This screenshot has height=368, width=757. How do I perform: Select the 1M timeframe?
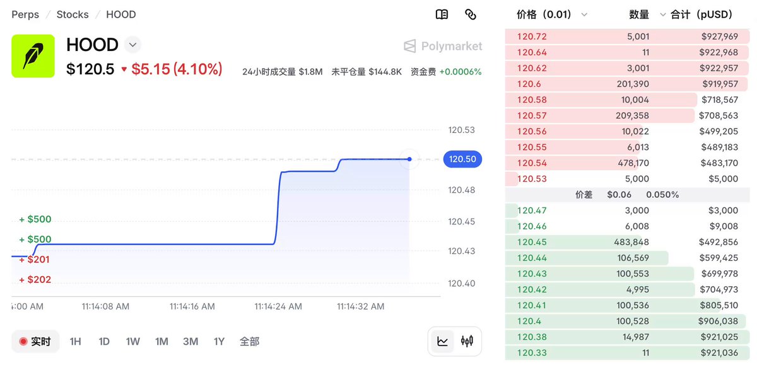tap(161, 342)
